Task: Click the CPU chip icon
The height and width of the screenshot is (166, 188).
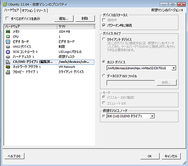Action: point(8,37)
